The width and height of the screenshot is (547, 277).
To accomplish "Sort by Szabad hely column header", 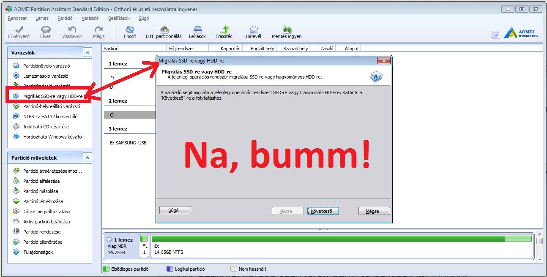I will (x=293, y=49).
